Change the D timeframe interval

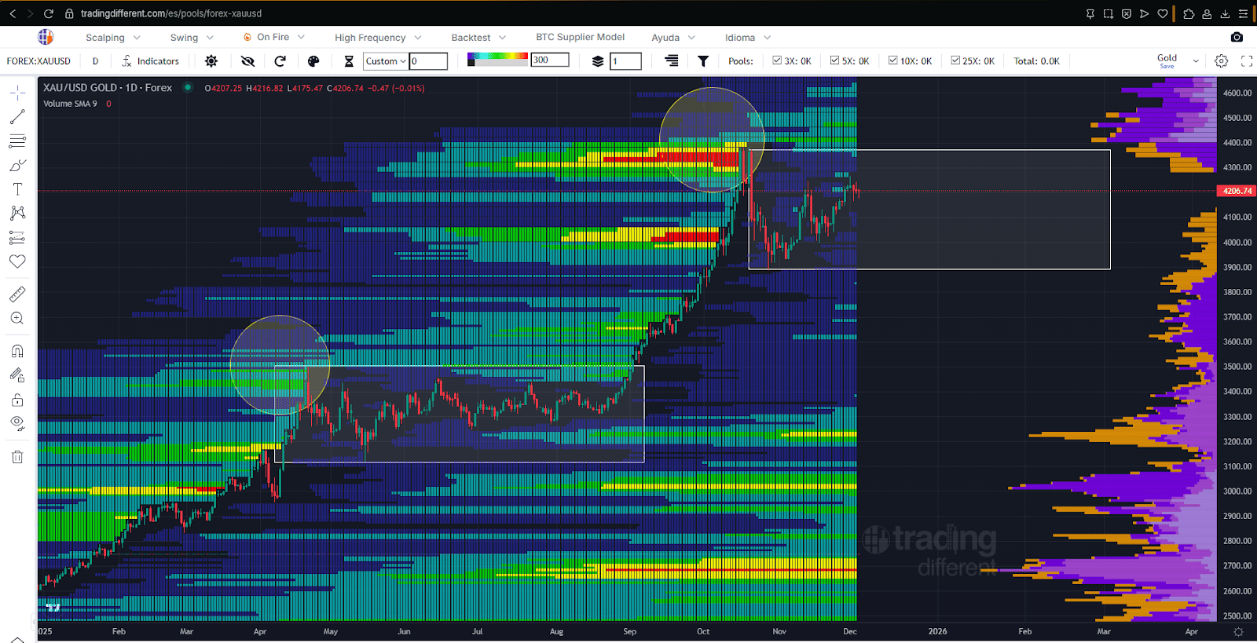click(96, 61)
